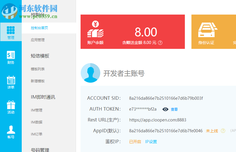This screenshot has height=152, width=236.
Task: Click the 查看 link next to AUTH TOKEN
Action: (x=174, y=109)
